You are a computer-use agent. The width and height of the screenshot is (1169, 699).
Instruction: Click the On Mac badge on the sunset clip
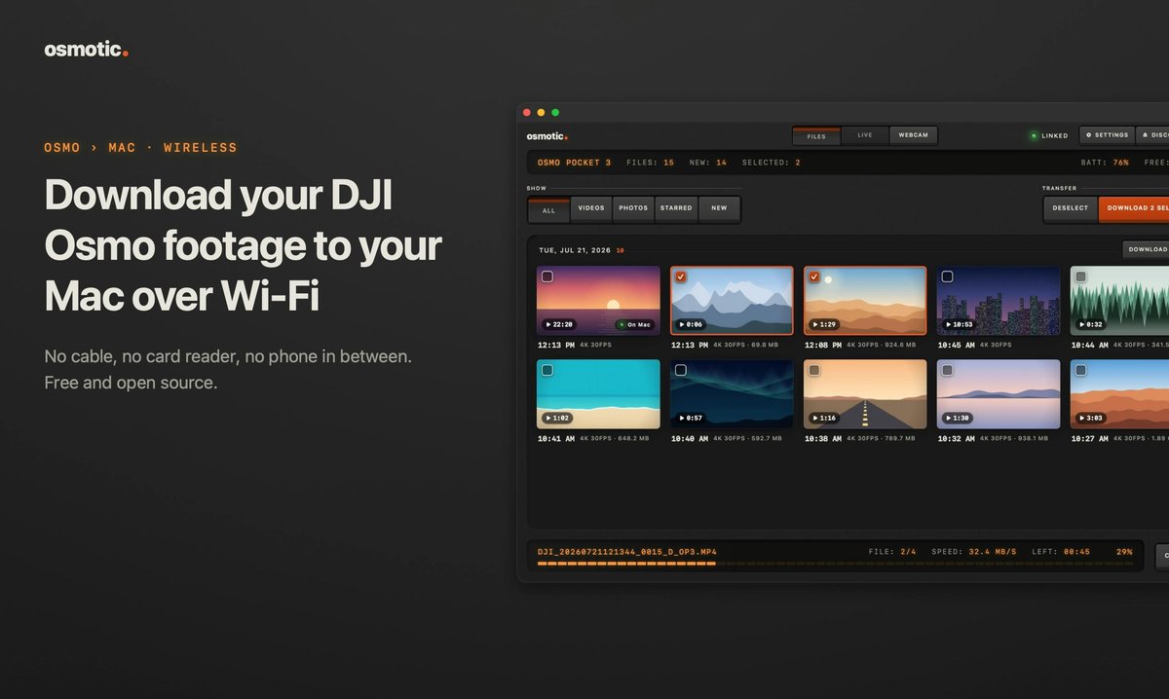[635, 324]
